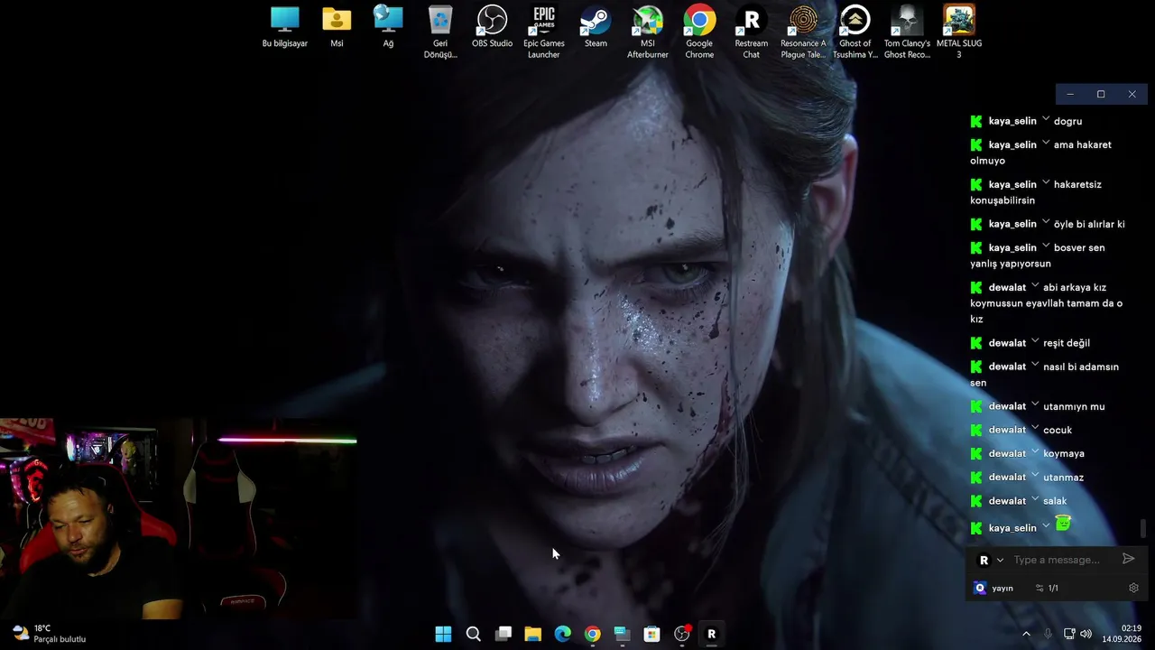Open the 1/1 chat filters control

pyautogui.click(x=1047, y=588)
